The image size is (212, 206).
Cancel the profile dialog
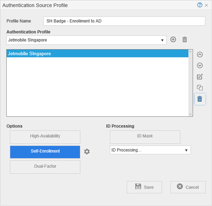188,187
